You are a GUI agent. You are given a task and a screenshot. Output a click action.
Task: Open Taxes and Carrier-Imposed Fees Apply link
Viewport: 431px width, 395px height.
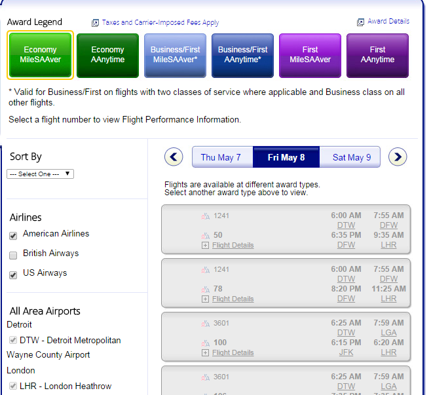point(160,22)
